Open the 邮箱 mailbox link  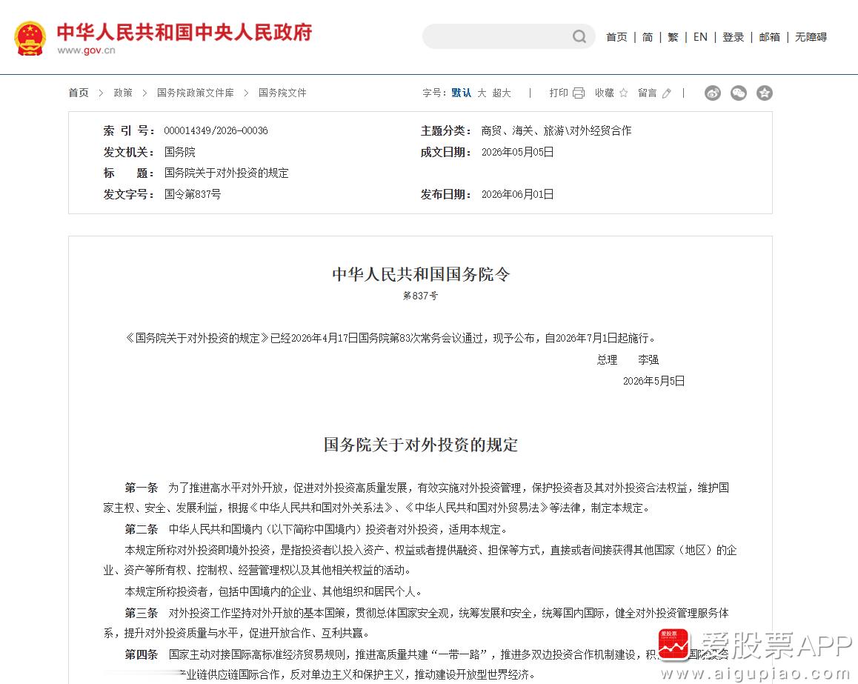769,36
